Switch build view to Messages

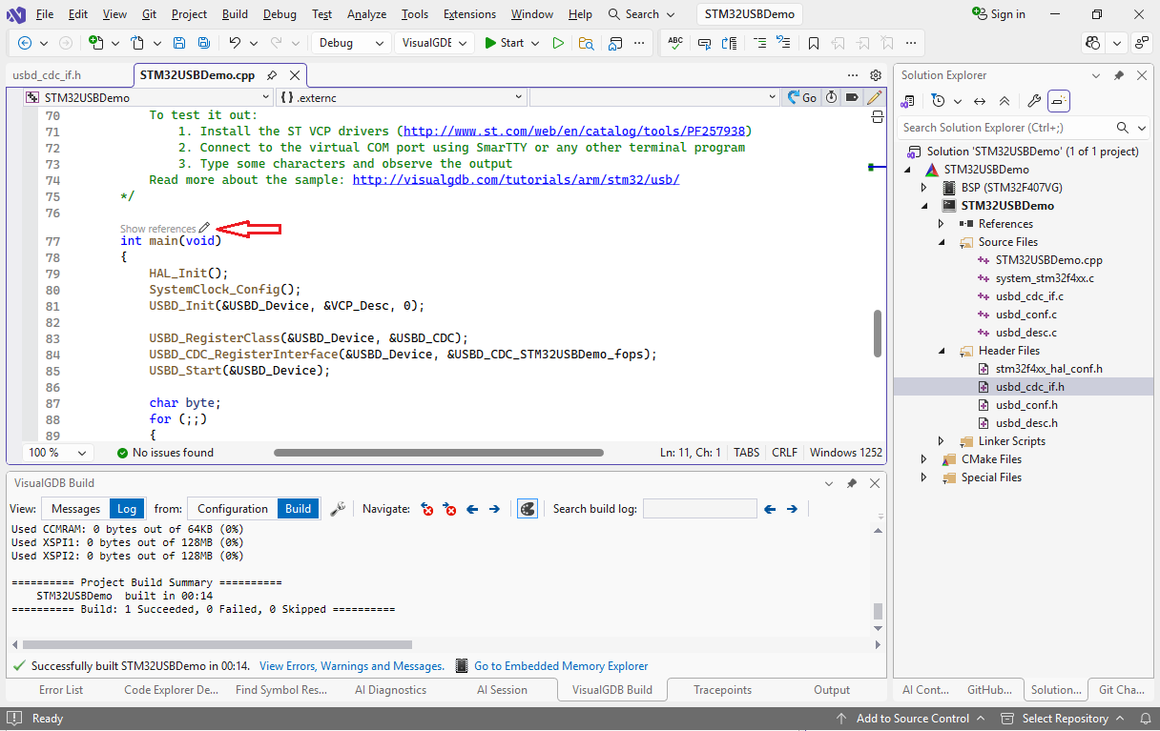(75, 509)
